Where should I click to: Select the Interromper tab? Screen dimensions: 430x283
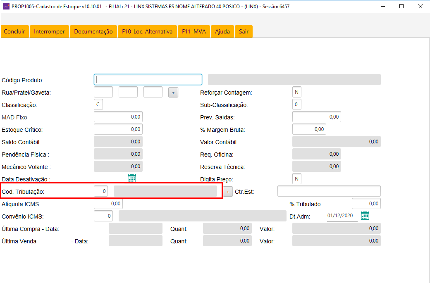tap(49, 31)
